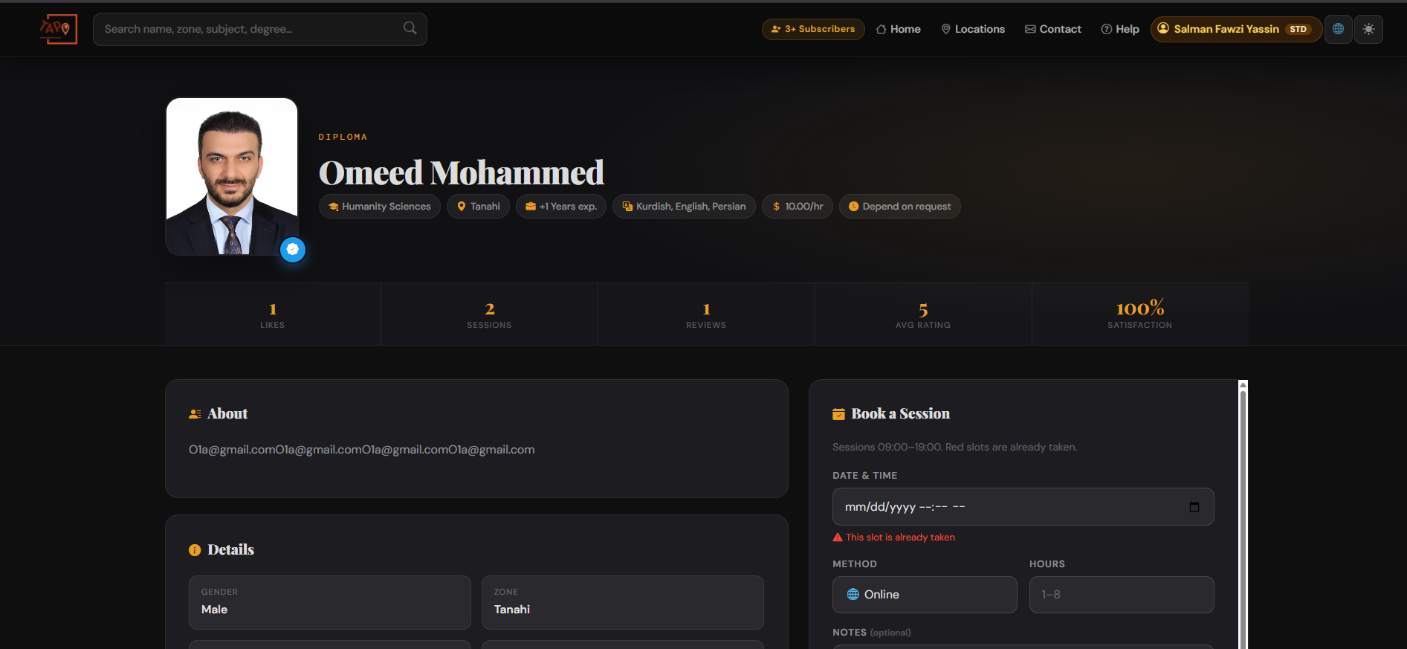Focus the Hours 1–8 input
The image size is (1407, 649).
(1121, 595)
